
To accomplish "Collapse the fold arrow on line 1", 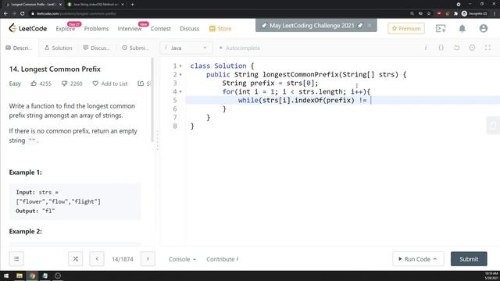I will (180, 66).
